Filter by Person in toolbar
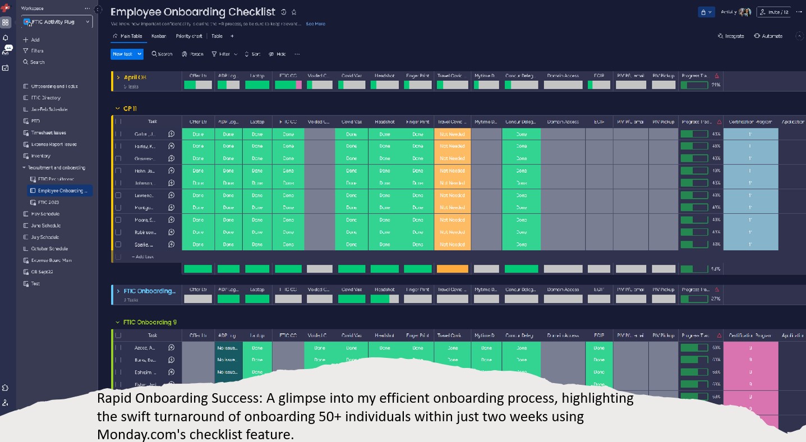Viewport: 806px width, 442px height. click(x=192, y=54)
